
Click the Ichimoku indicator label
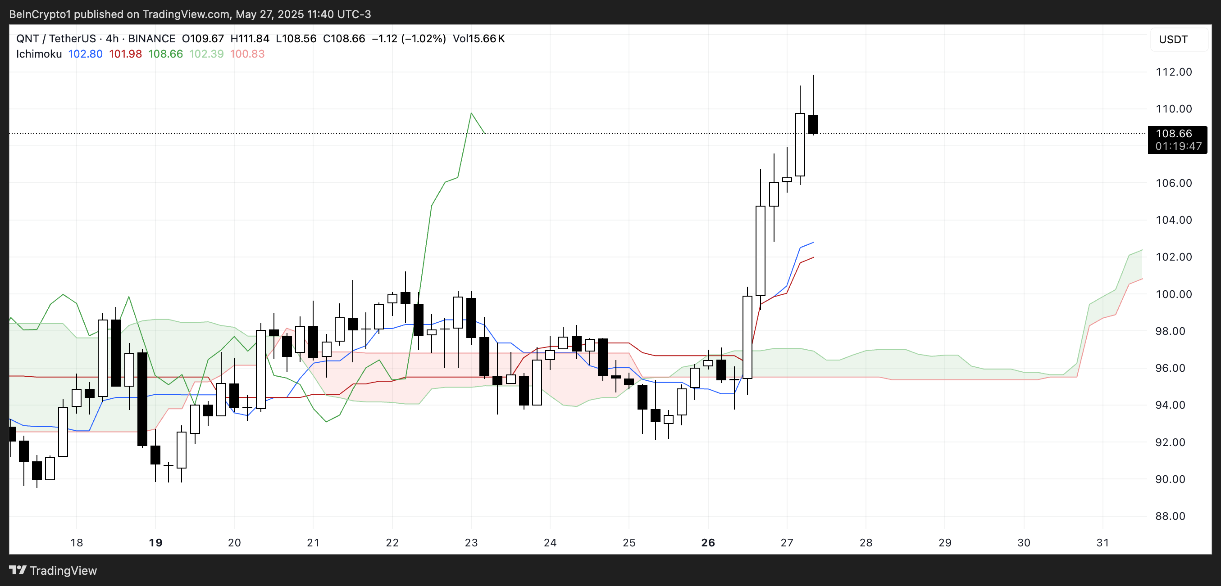39,54
